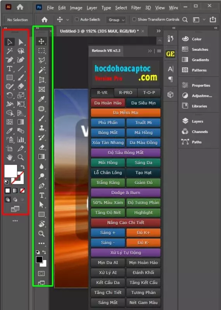221x310 pixels.
Task: Switch foreground and background colors
Action: (44, 252)
